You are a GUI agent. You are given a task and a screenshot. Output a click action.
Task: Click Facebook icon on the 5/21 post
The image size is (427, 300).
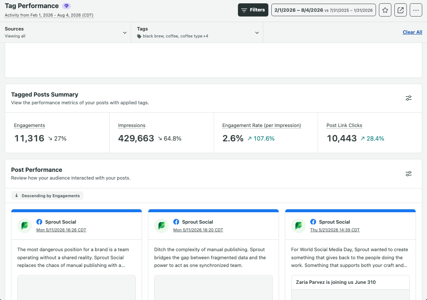coord(313,222)
